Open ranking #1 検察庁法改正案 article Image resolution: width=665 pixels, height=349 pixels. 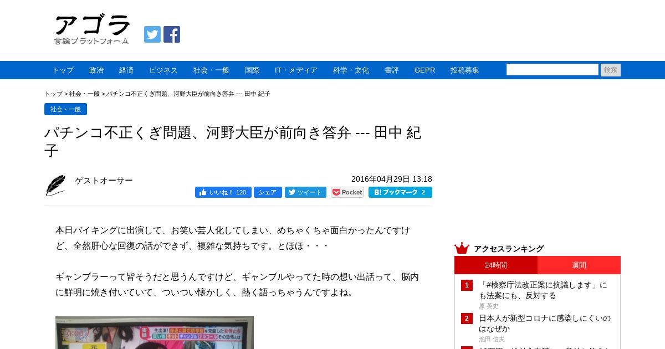click(x=543, y=290)
